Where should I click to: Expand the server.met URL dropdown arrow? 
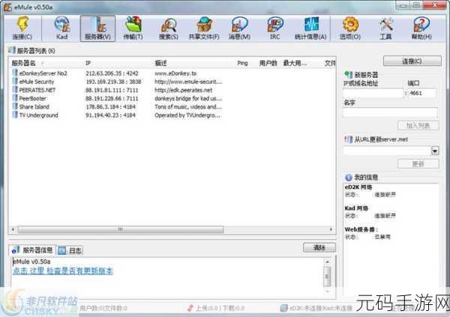point(435,151)
